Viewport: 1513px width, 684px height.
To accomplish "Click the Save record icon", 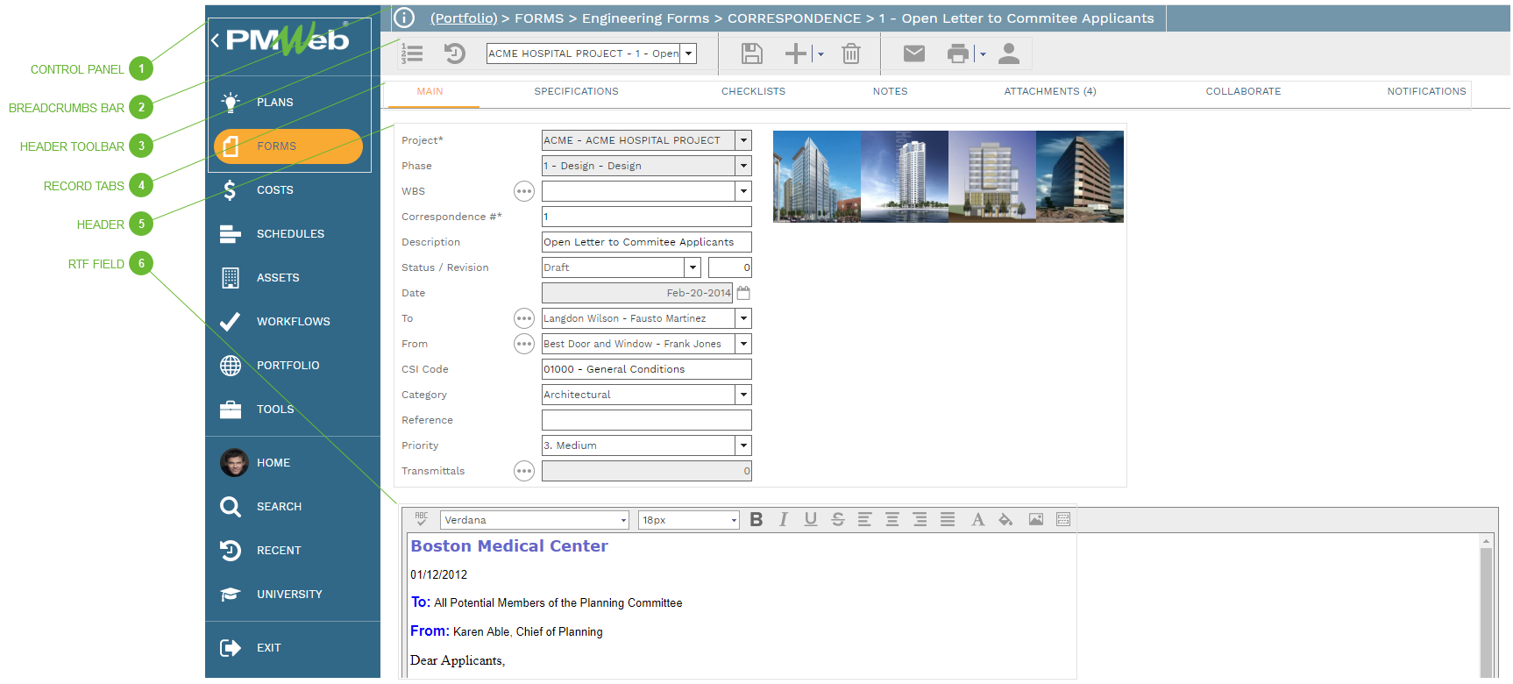I will click(x=751, y=54).
